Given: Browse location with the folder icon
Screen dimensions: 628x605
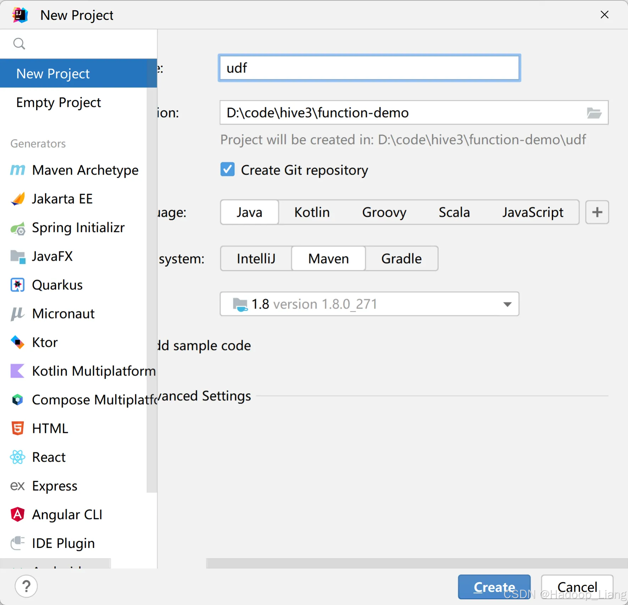Looking at the screenshot, I should click(594, 113).
